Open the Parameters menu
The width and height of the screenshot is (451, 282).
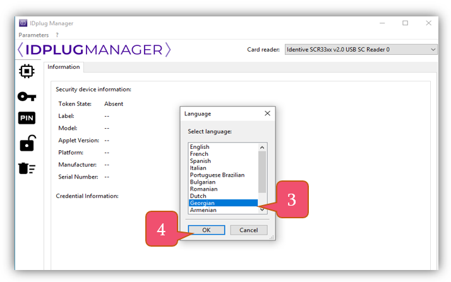coord(33,35)
